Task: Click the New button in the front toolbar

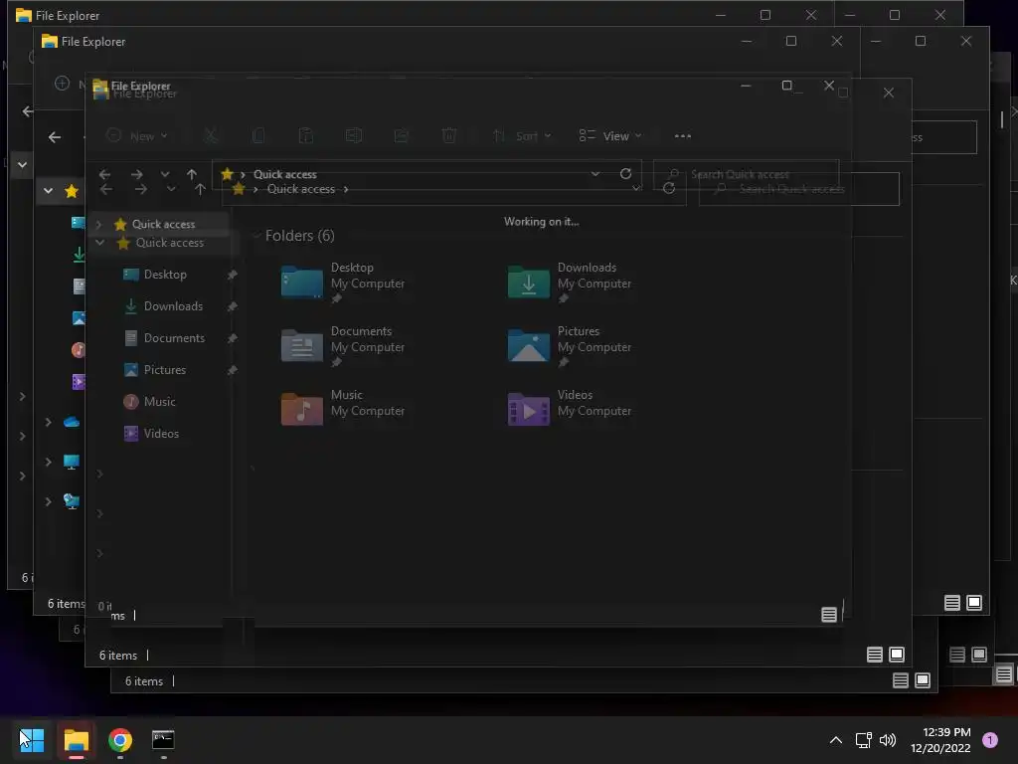Action: (137, 135)
